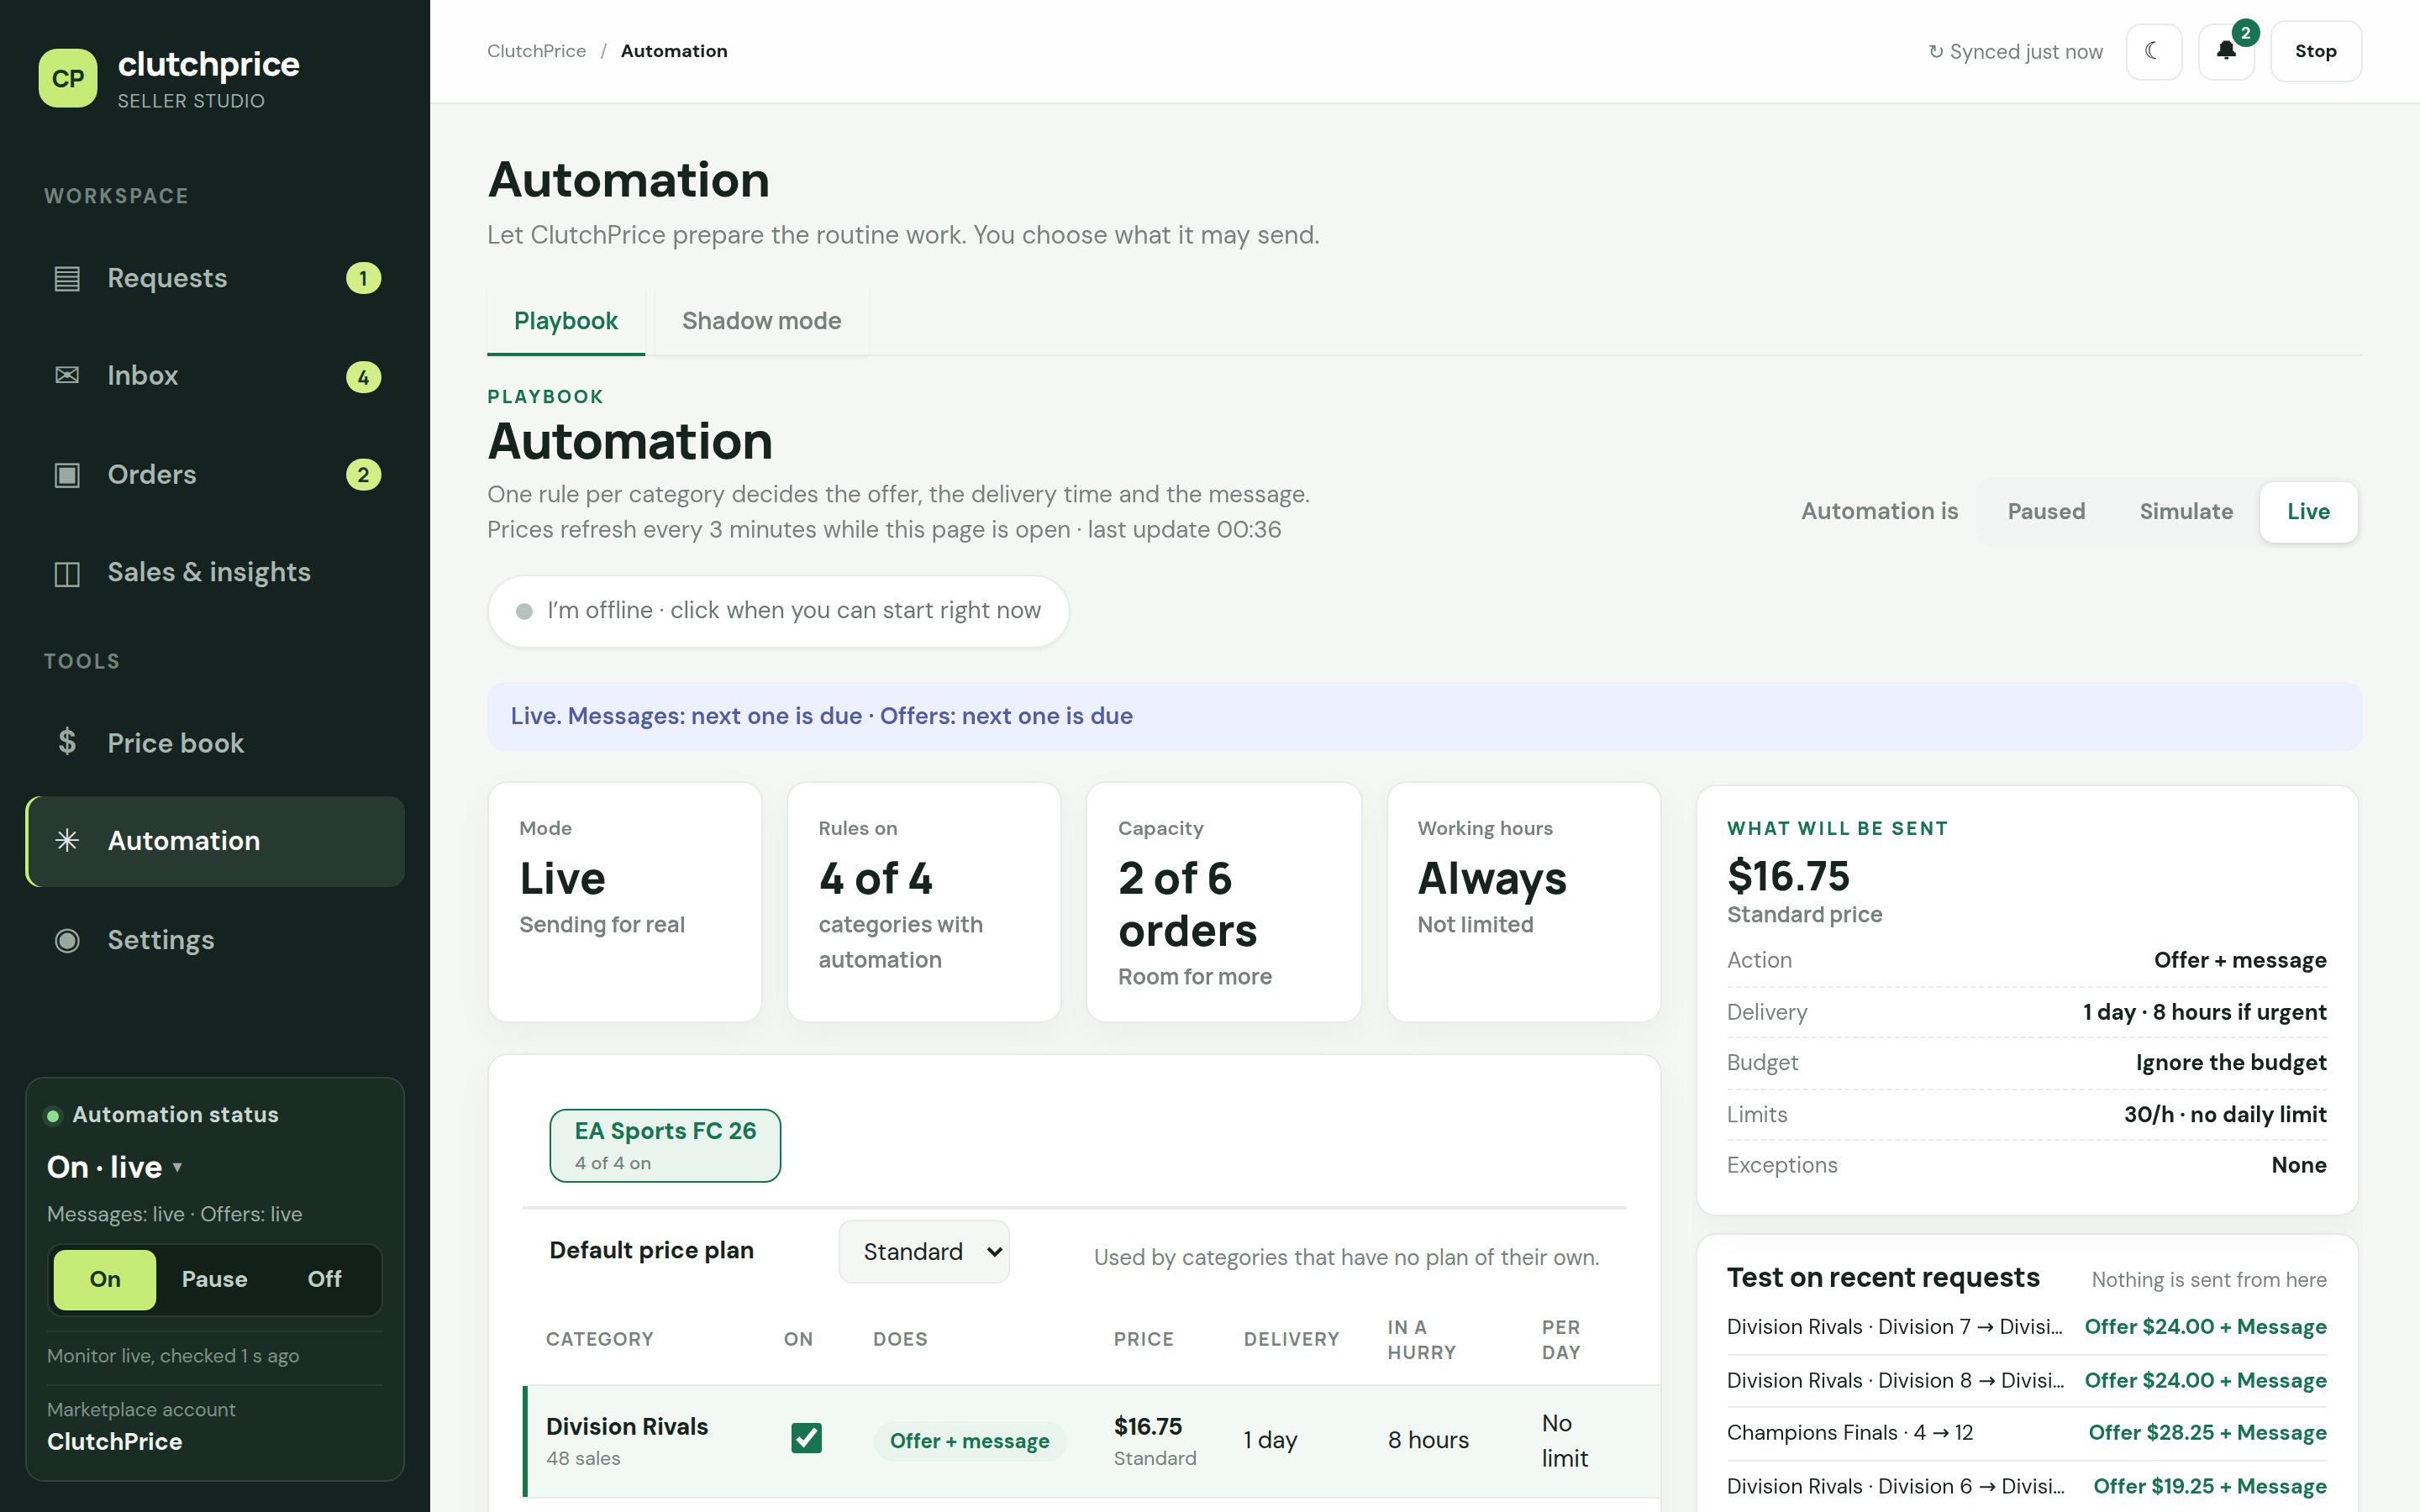Set automation to Paused
This screenshot has width=2420, height=1512.
[x=2046, y=512]
